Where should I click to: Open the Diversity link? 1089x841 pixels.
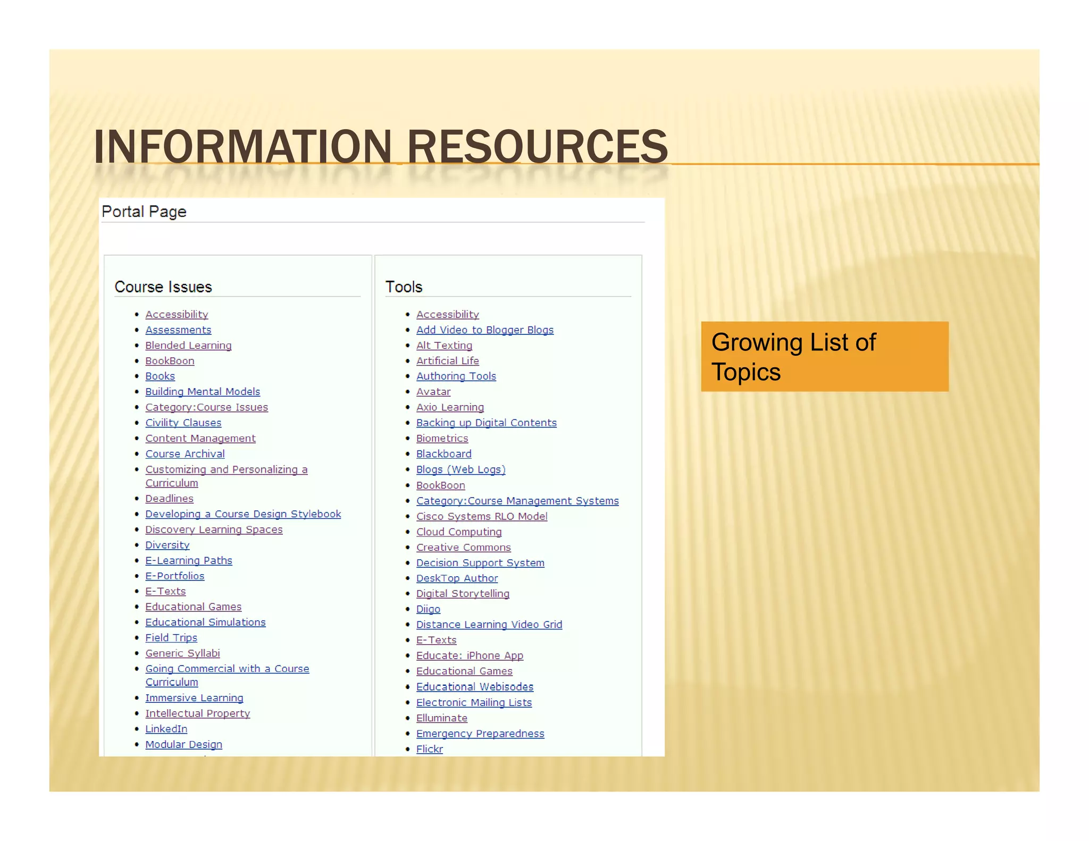tap(167, 545)
